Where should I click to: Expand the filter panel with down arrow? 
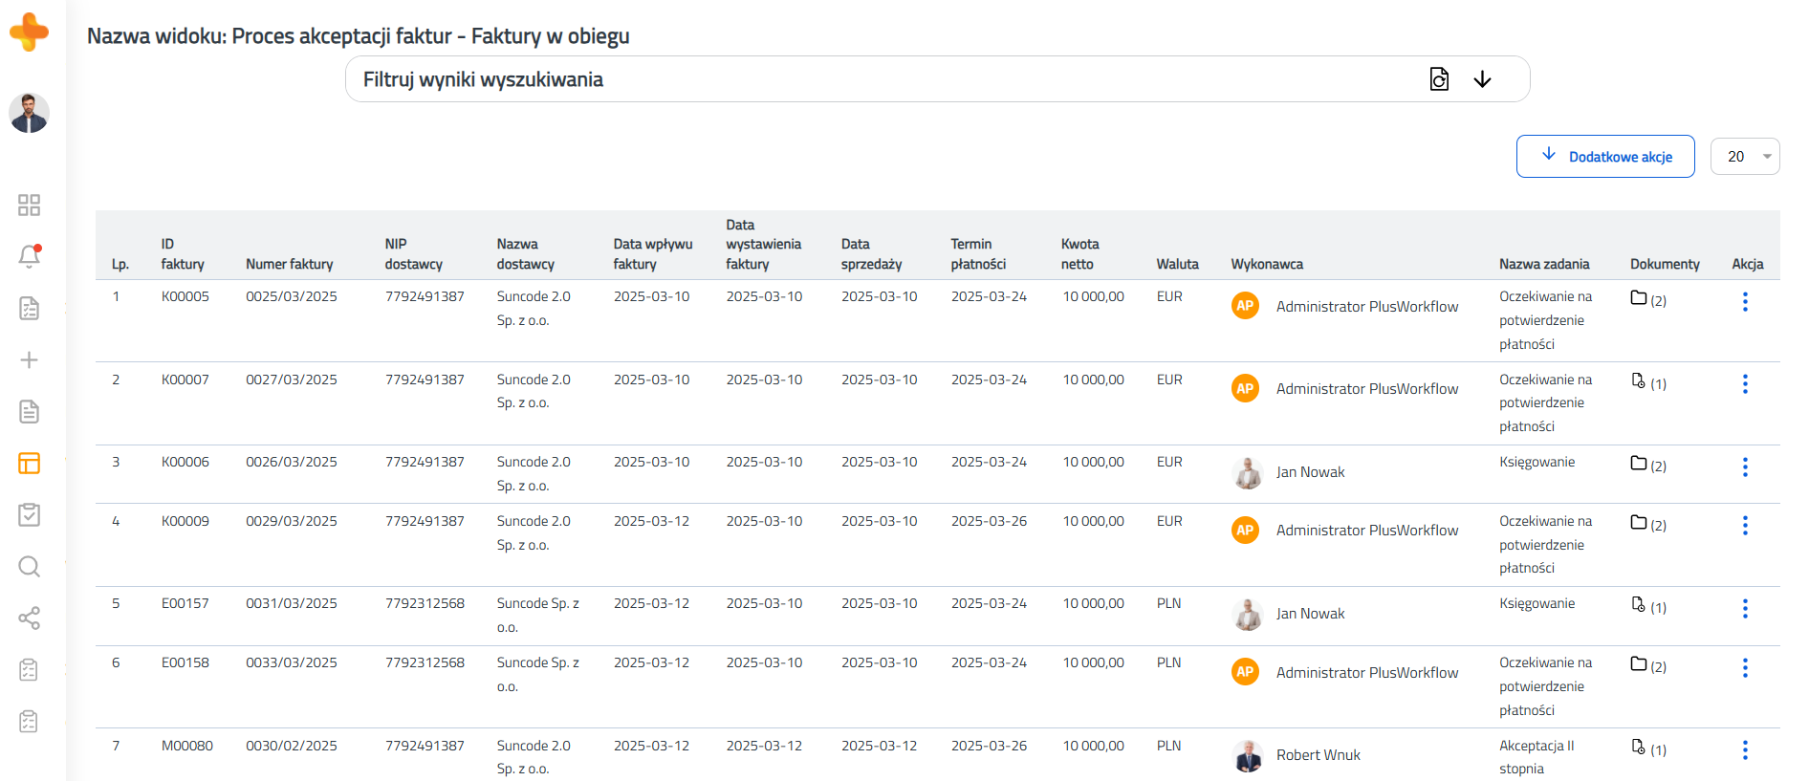click(1482, 79)
